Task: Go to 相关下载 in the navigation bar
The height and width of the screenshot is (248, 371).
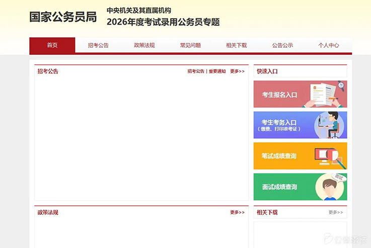Action: 237,45
